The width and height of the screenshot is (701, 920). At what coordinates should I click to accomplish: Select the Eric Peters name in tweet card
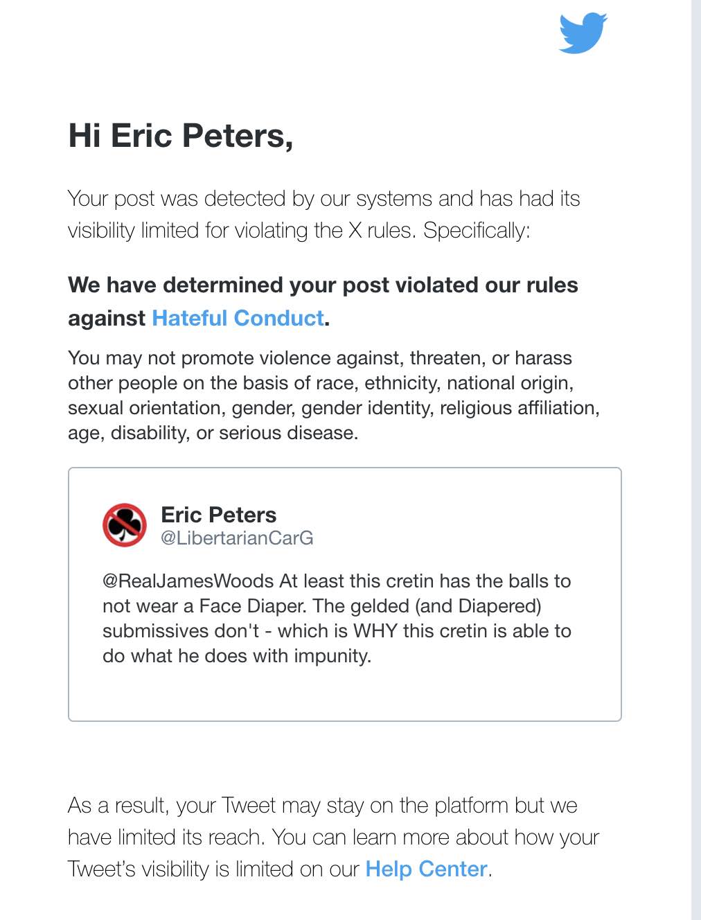tap(218, 515)
